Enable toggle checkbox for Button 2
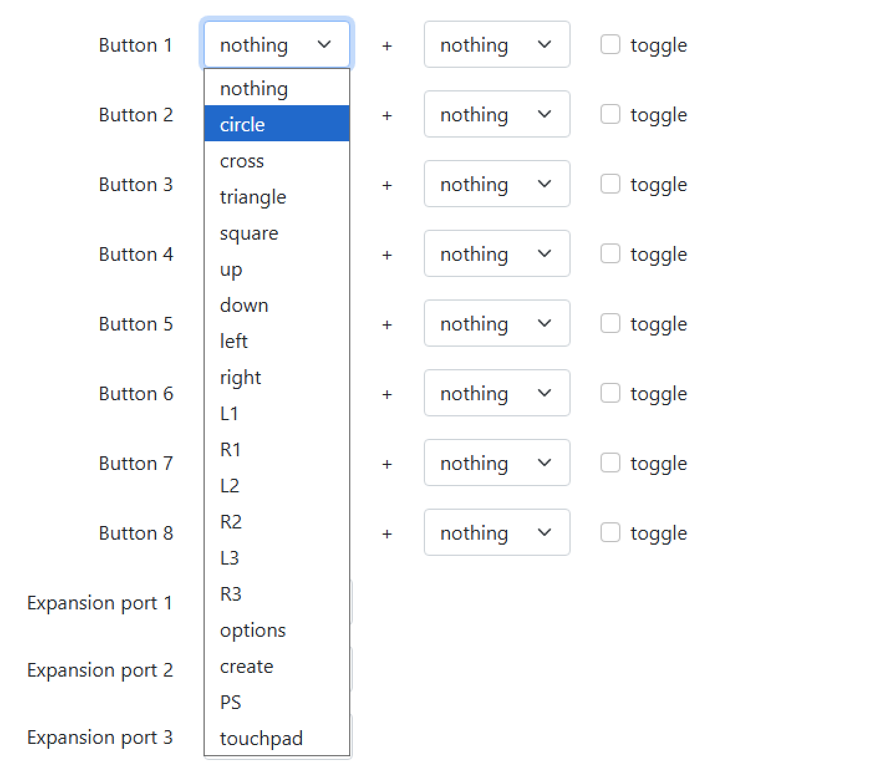This screenshot has height=770, width=893. pyautogui.click(x=610, y=114)
